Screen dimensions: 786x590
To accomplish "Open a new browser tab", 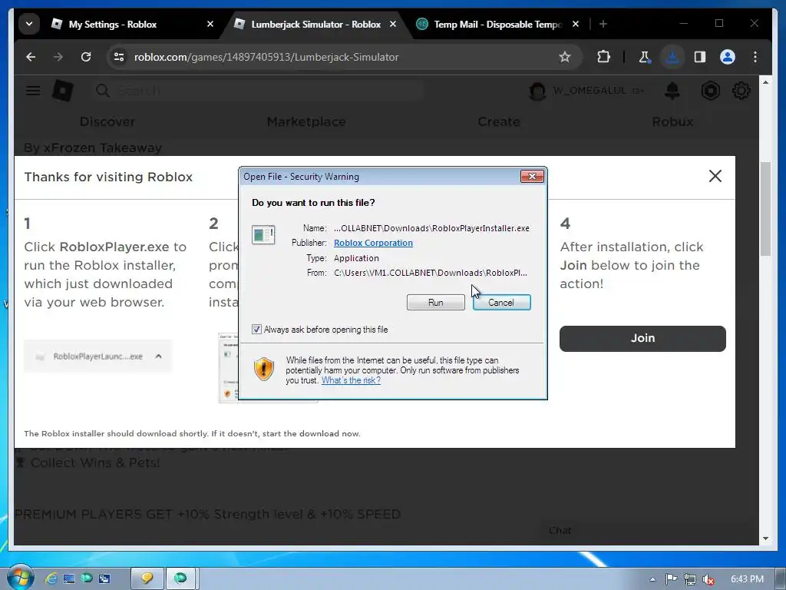I will 603,24.
